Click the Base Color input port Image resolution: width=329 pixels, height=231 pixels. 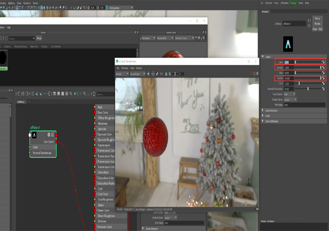tap(95, 112)
